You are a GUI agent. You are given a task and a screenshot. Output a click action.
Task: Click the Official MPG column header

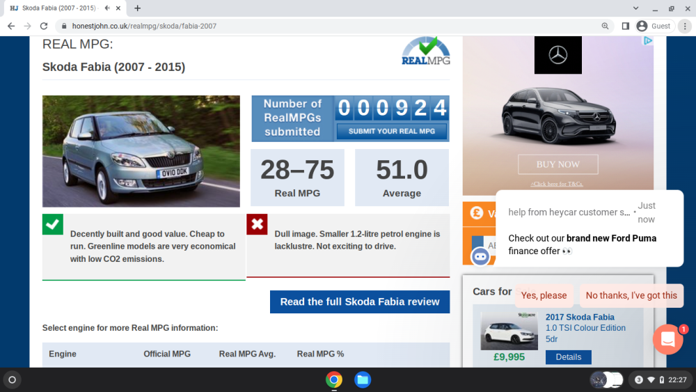pyautogui.click(x=167, y=354)
